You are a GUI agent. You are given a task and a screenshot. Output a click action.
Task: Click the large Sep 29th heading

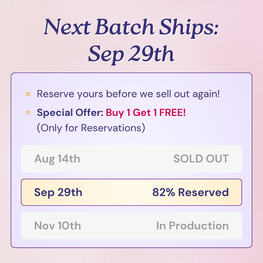(x=131, y=54)
